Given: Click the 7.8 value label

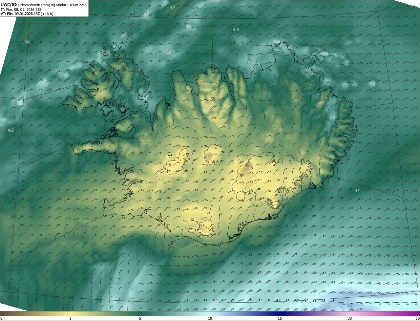Looking at the screenshot, I should [x=372, y=84].
